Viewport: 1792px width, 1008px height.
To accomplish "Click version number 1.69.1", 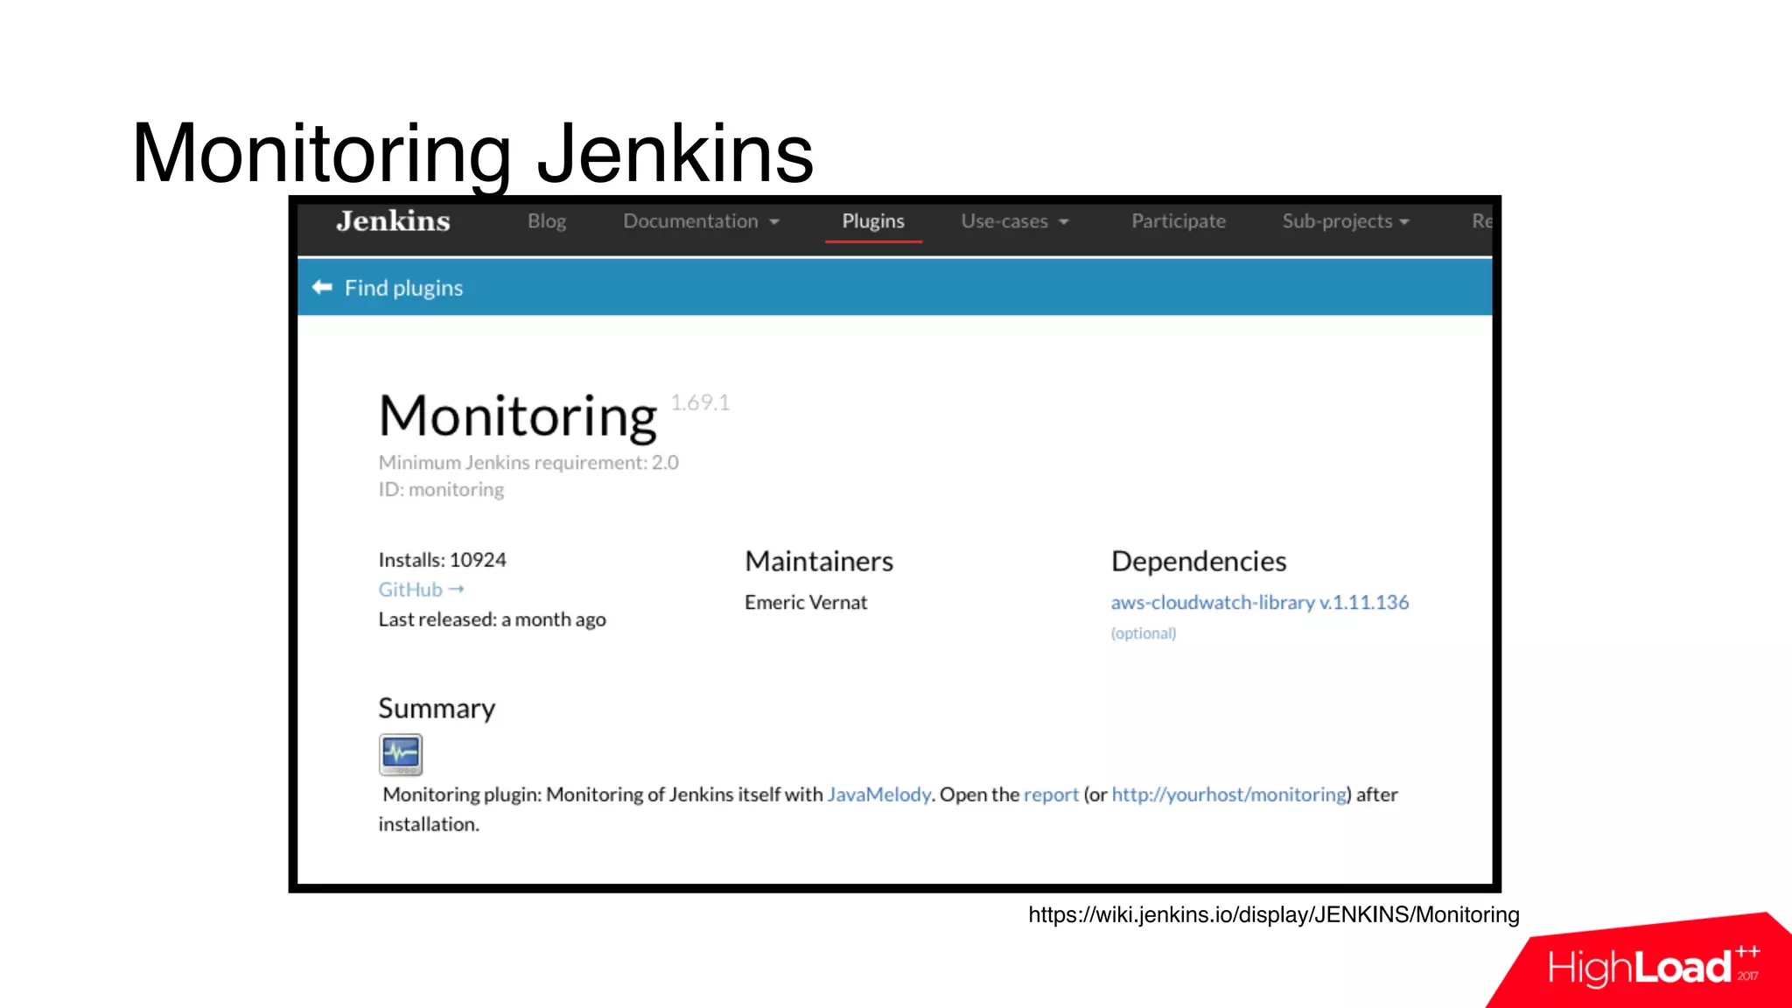I will (700, 402).
